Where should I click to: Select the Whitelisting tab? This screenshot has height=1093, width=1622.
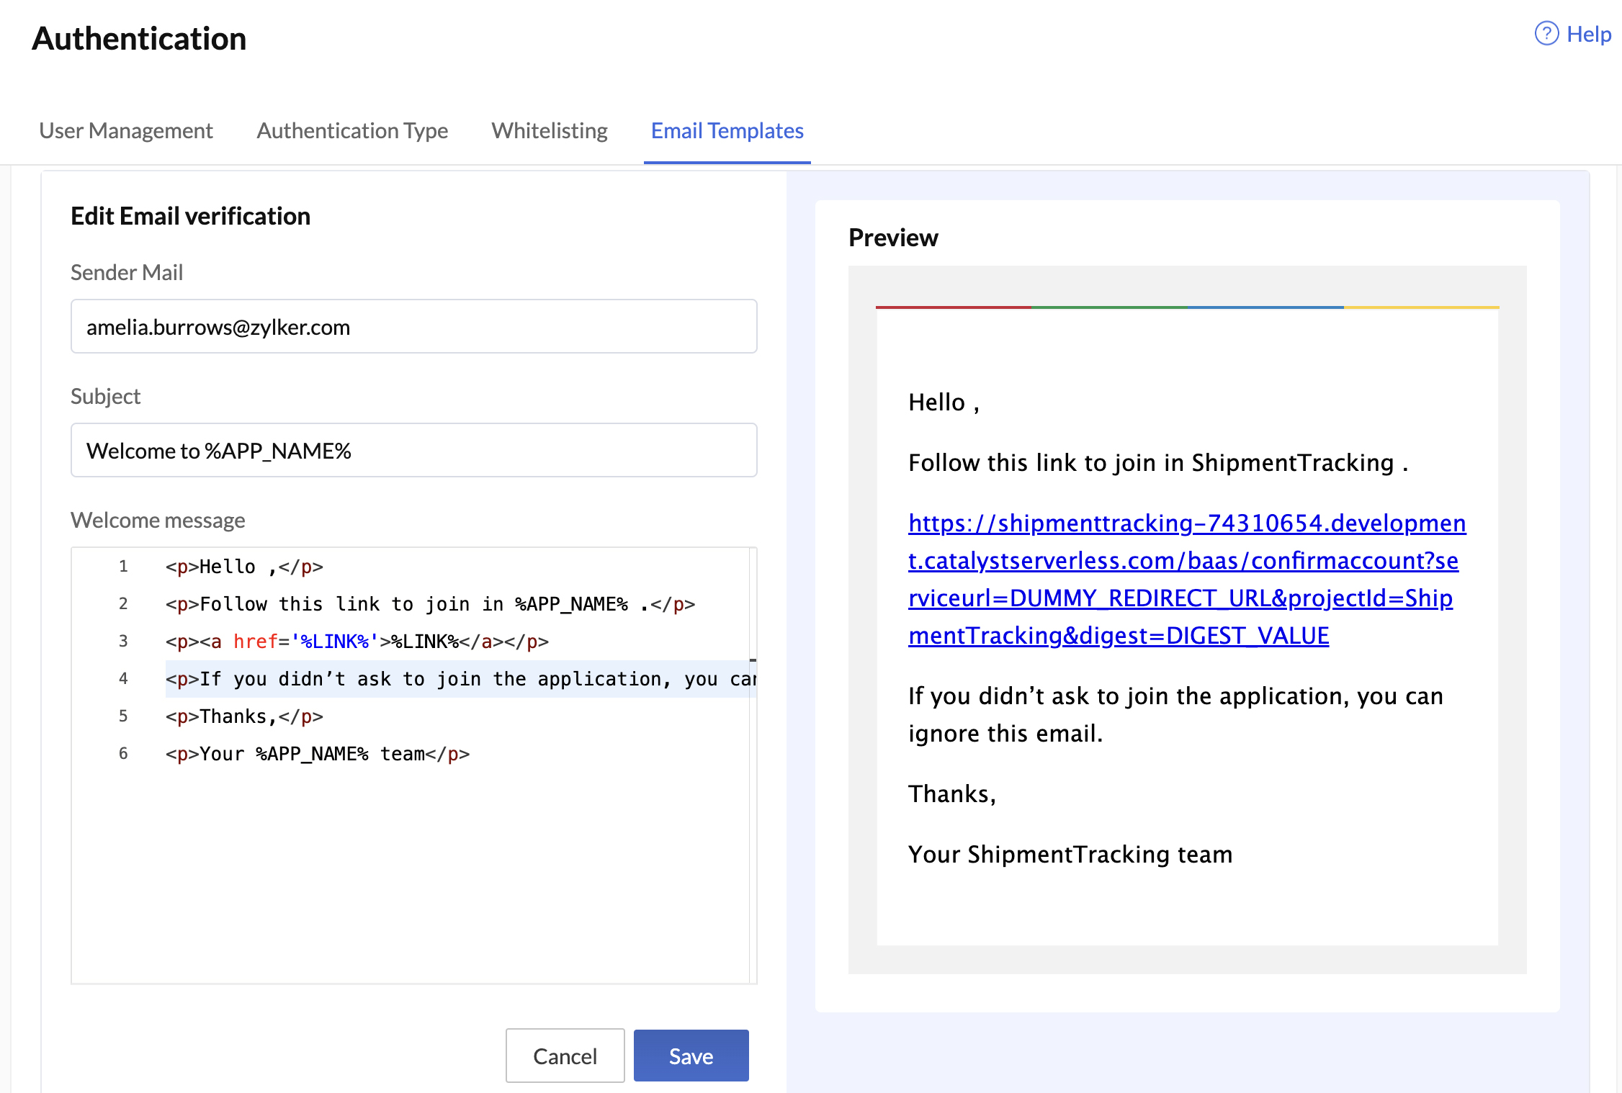[549, 131]
